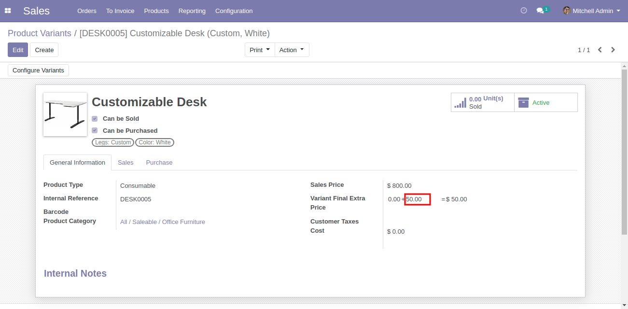Click the Edit button
This screenshot has height=309, width=628.
tap(18, 50)
